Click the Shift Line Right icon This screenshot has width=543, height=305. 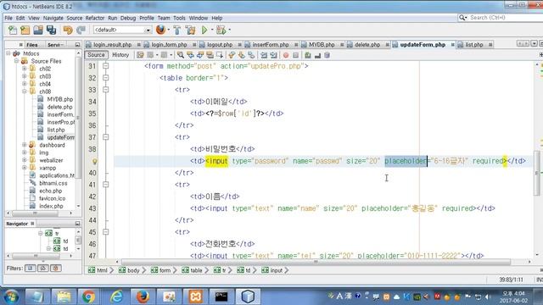(273, 55)
